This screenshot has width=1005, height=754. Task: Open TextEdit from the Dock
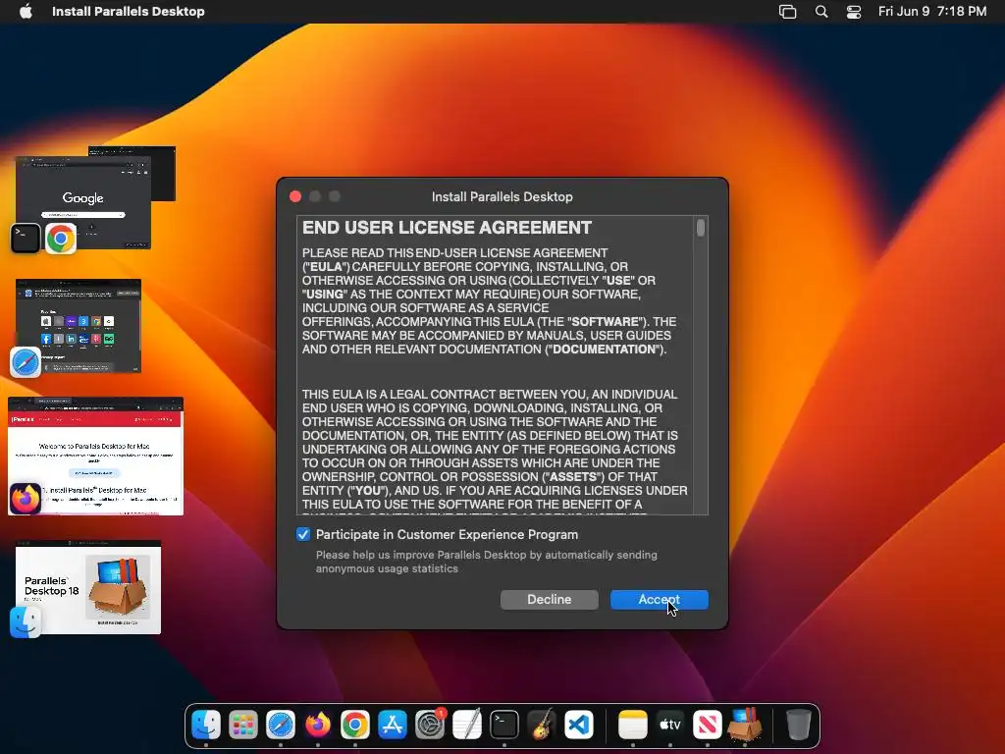point(467,725)
